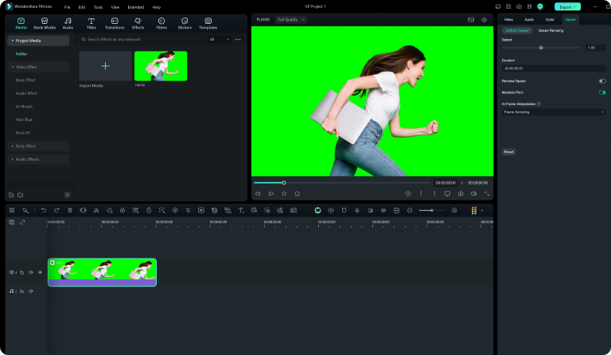Open the View menu
Screen dimensions: 611x355
pyautogui.click(x=115, y=7)
